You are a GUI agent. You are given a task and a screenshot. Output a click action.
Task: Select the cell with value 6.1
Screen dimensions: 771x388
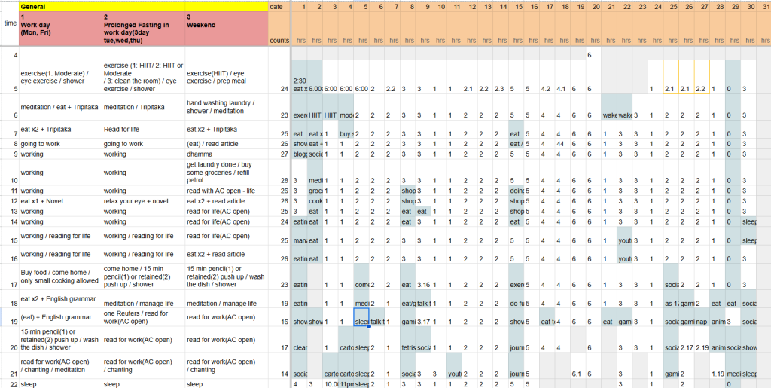[x=578, y=374]
